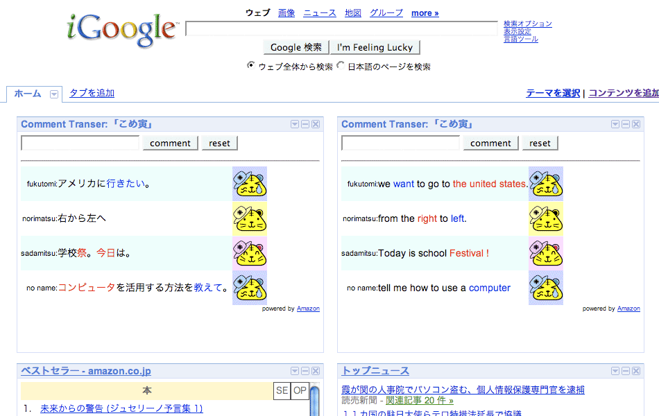Focus comment input in right Comment Transer gadget
The height and width of the screenshot is (416, 659).
[x=400, y=143]
